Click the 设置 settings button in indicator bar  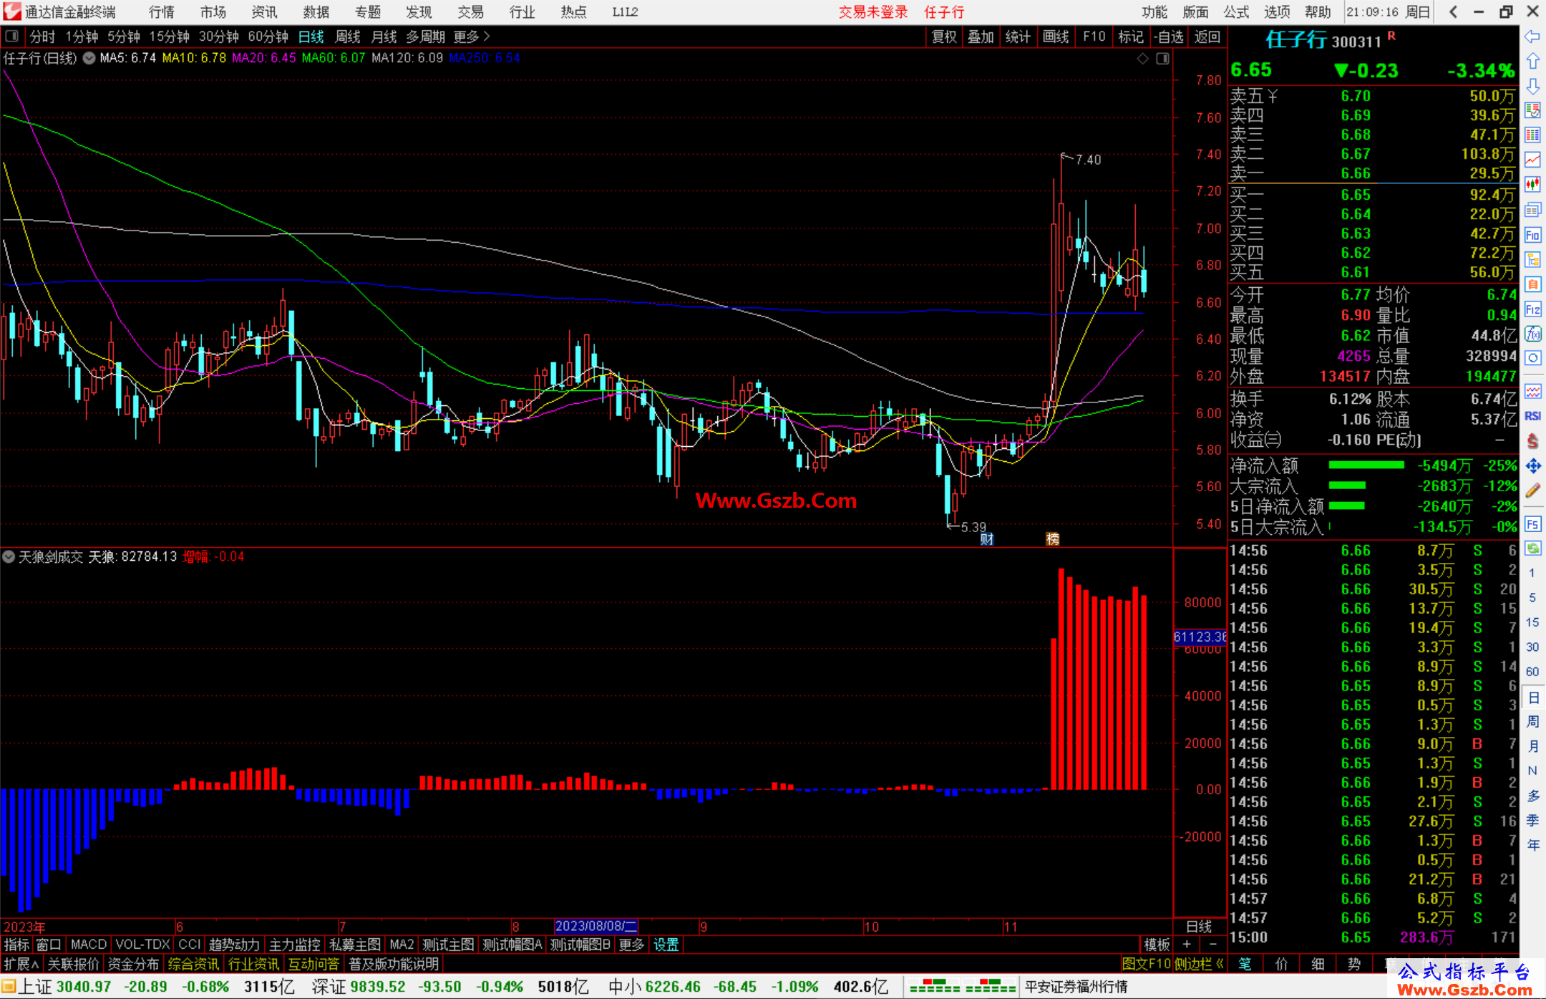tap(666, 945)
